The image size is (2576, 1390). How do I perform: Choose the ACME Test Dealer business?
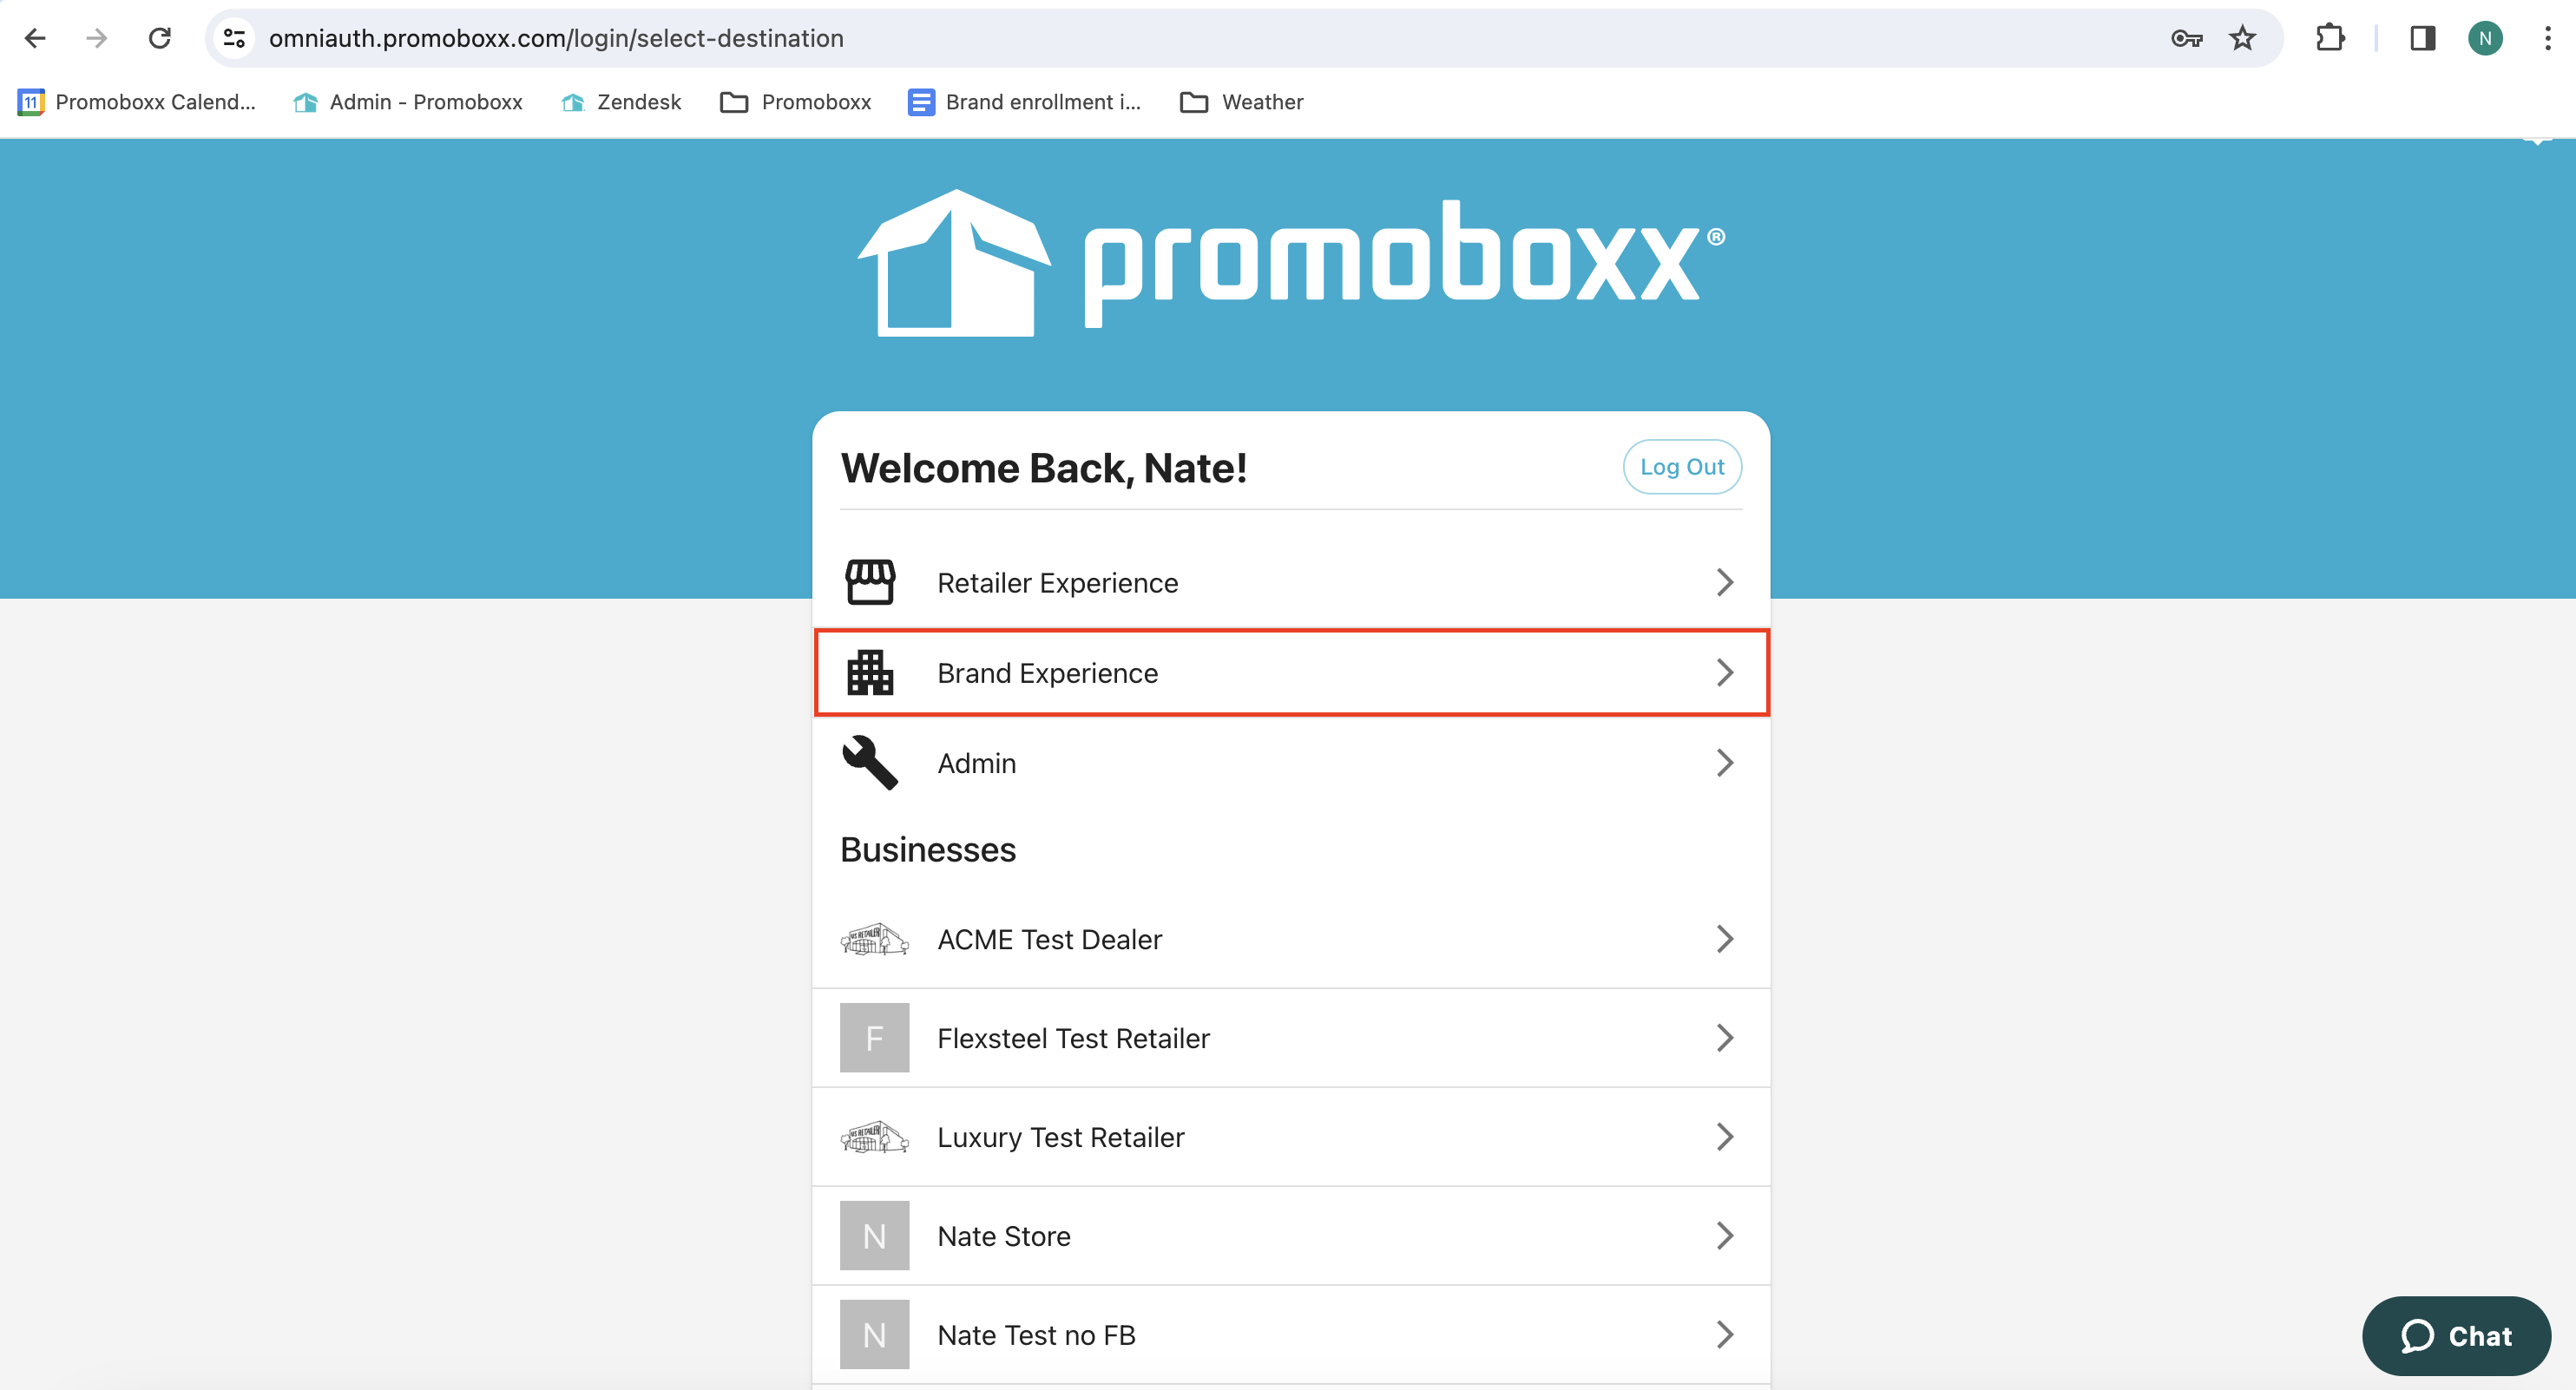(x=1291, y=940)
